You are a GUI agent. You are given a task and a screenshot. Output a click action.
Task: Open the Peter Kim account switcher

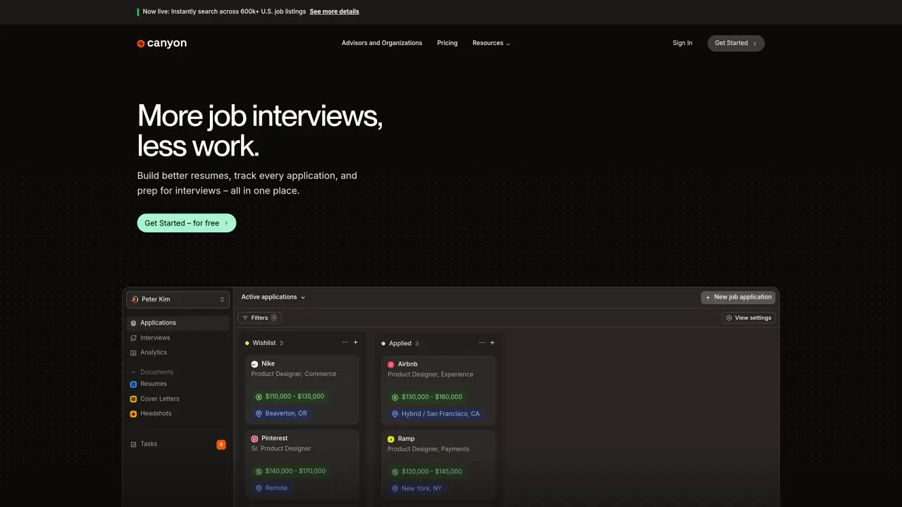(x=178, y=299)
